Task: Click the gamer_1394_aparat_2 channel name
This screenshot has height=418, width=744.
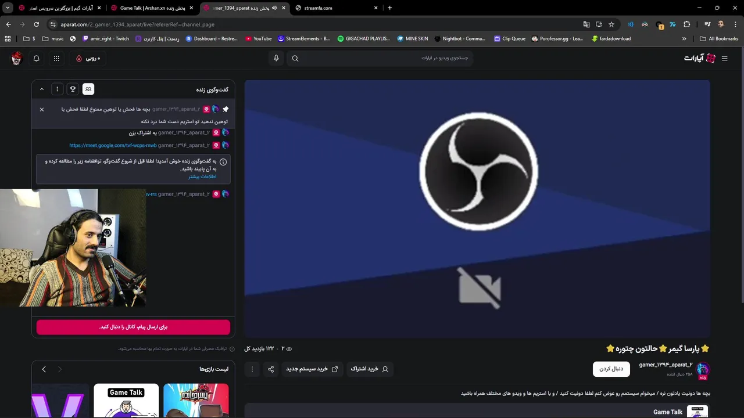Action: point(666,365)
